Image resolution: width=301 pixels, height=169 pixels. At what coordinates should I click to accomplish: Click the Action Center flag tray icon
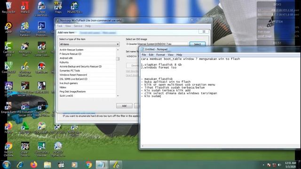click(x=269, y=165)
